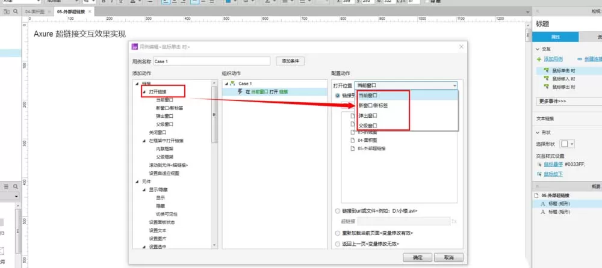Select the 链接到url或文件 radio button
The width and height of the screenshot is (602, 268).
(338, 211)
